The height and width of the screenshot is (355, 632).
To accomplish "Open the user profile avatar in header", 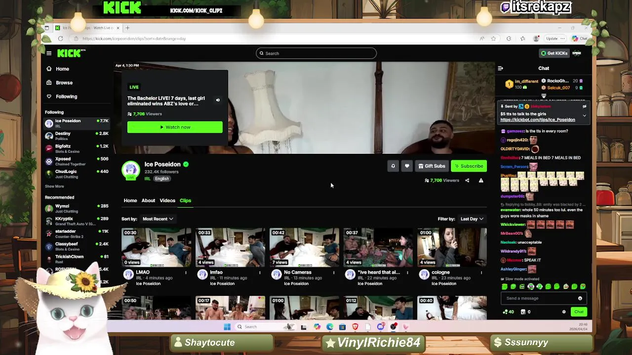I will (x=577, y=53).
